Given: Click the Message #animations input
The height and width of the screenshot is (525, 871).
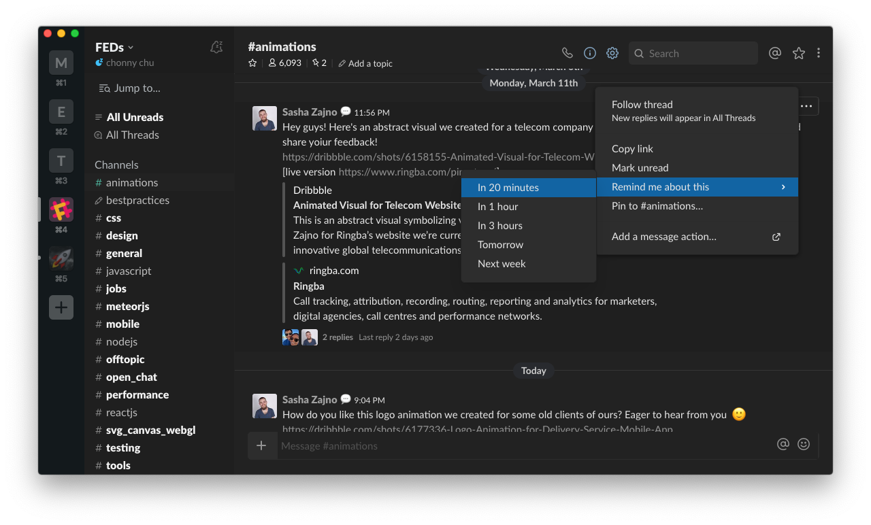Looking at the screenshot, I should [526, 446].
